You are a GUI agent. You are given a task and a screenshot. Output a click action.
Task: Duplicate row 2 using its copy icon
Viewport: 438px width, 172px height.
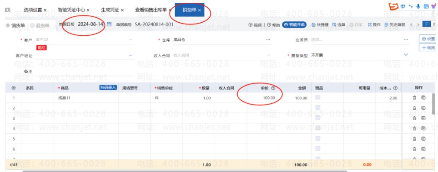pos(423,108)
